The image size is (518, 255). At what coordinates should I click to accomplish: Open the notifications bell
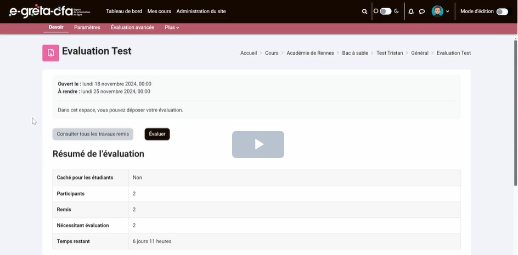[411, 11]
